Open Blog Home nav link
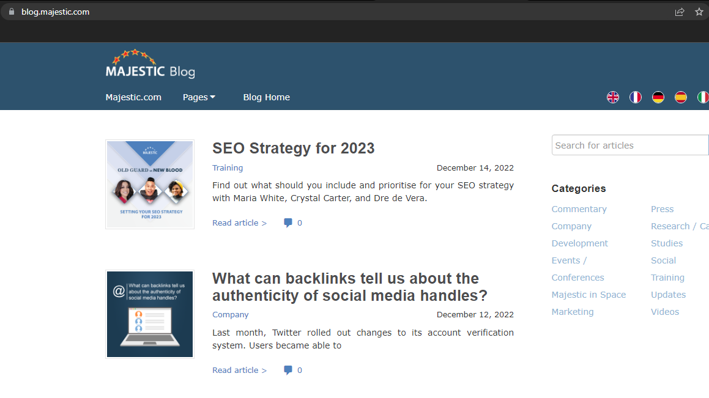The width and height of the screenshot is (709, 398). pyautogui.click(x=266, y=97)
